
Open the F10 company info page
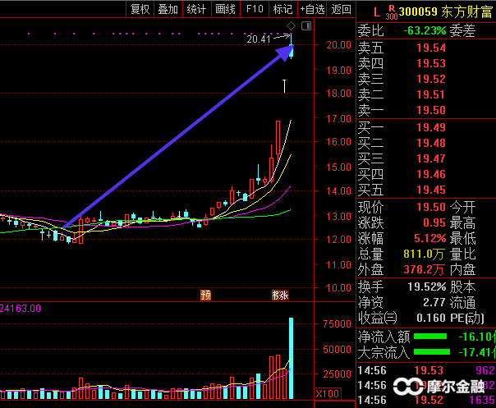[x=255, y=9]
